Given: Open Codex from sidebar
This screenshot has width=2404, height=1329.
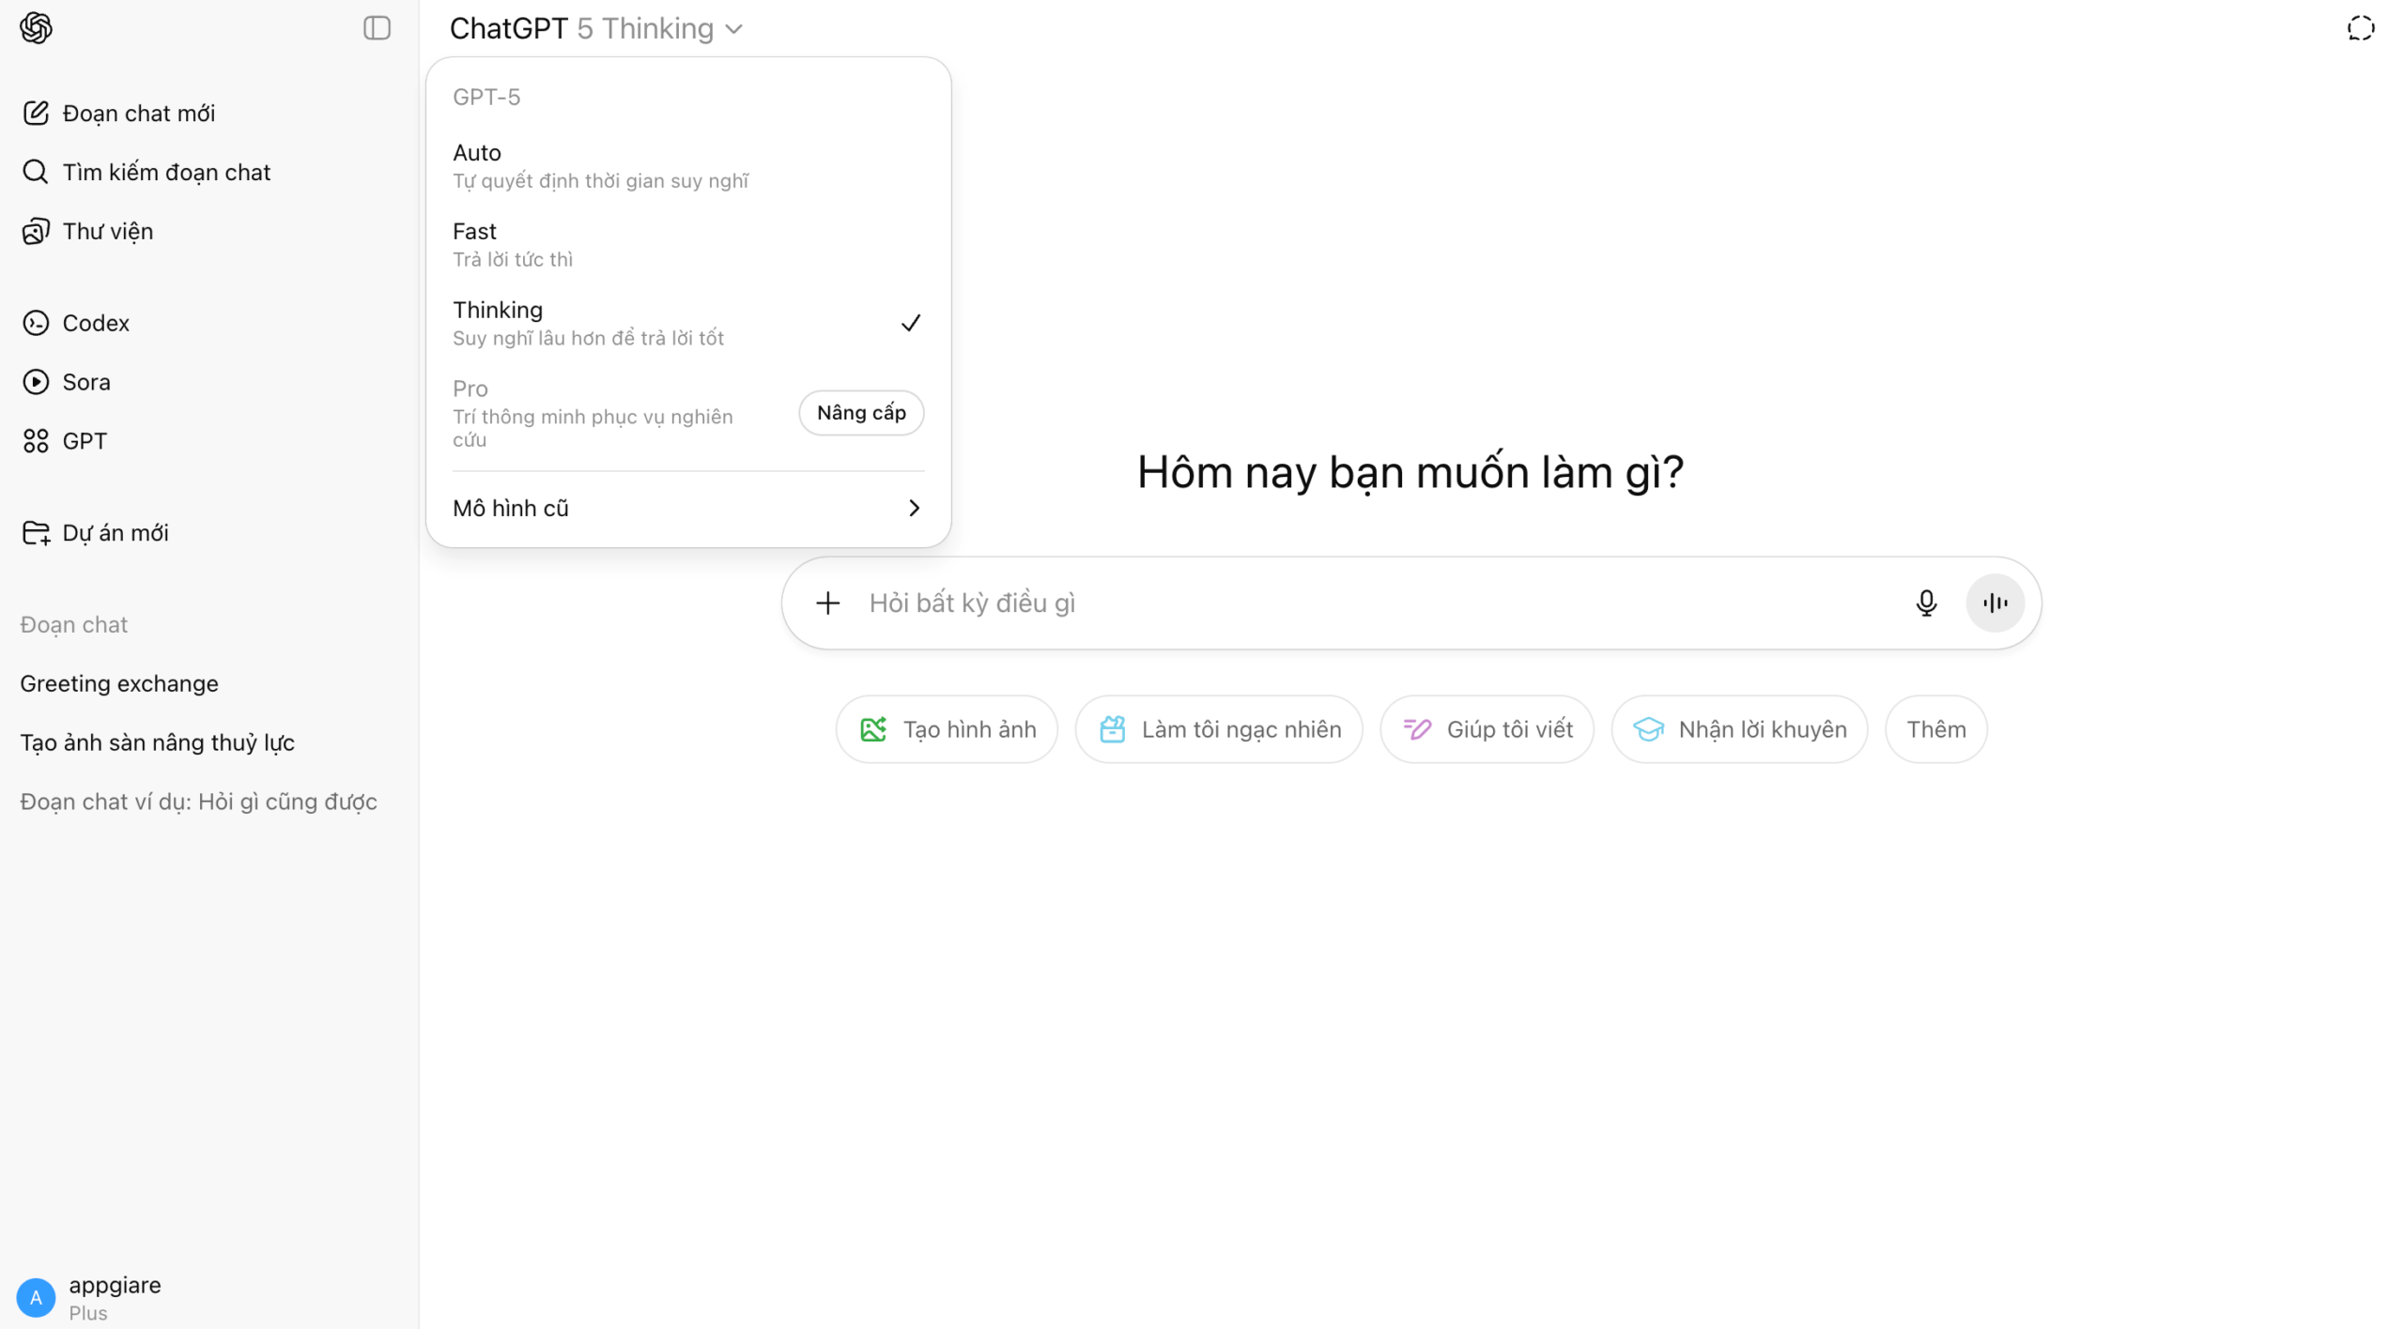Looking at the screenshot, I should 208,323.
